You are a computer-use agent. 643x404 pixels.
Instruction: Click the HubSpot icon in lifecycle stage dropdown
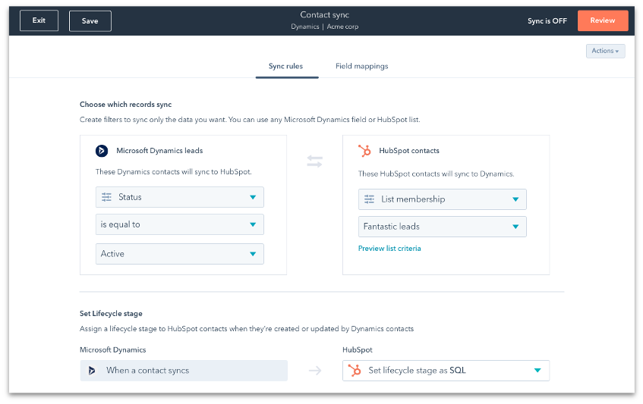tap(355, 371)
